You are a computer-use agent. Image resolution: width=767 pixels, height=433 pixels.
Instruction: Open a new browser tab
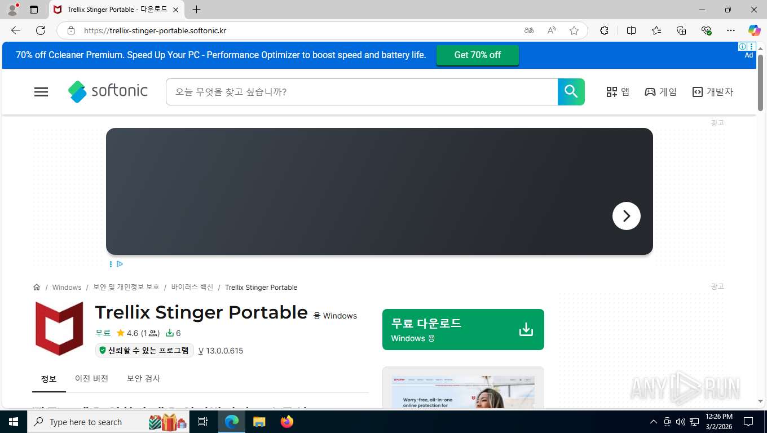click(196, 10)
